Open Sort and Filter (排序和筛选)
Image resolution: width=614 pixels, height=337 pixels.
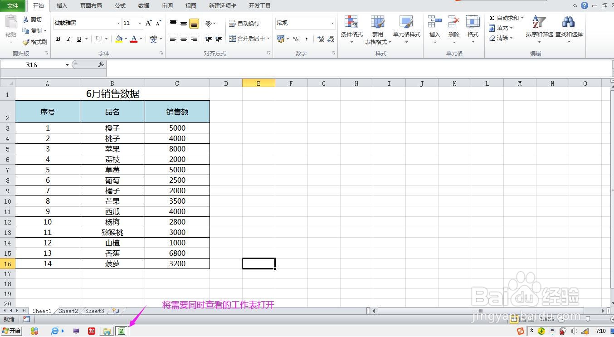tap(539, 29)
